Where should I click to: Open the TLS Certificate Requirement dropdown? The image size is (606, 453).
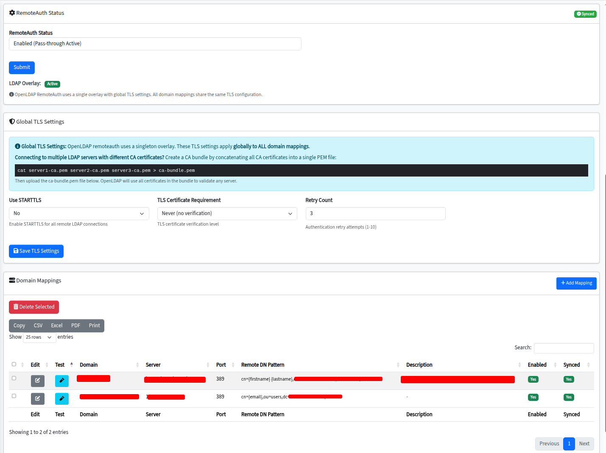(x=227, y=213)
